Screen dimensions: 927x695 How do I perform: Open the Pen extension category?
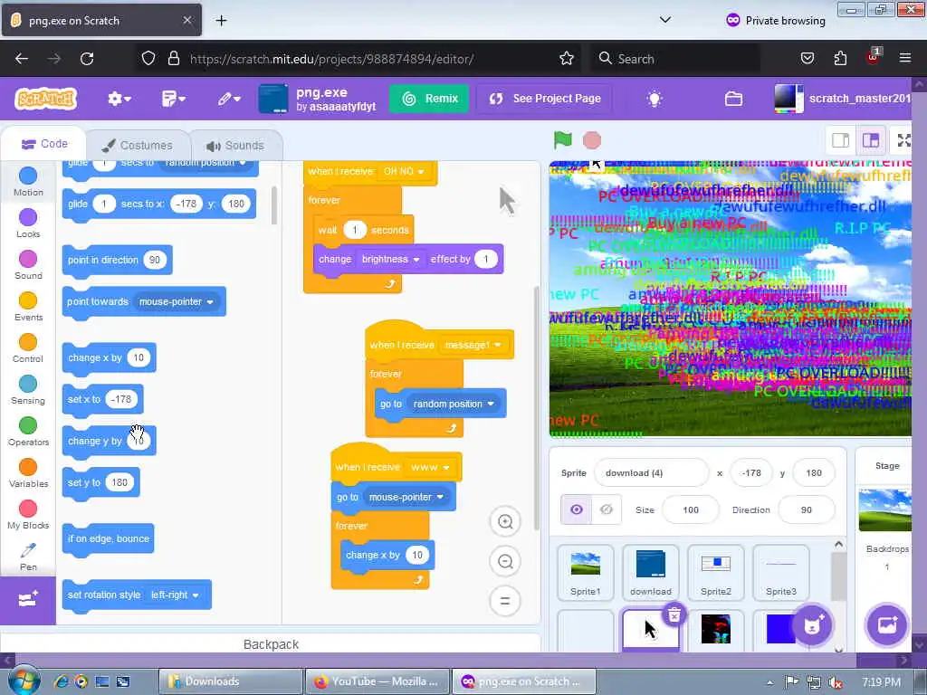28,557
